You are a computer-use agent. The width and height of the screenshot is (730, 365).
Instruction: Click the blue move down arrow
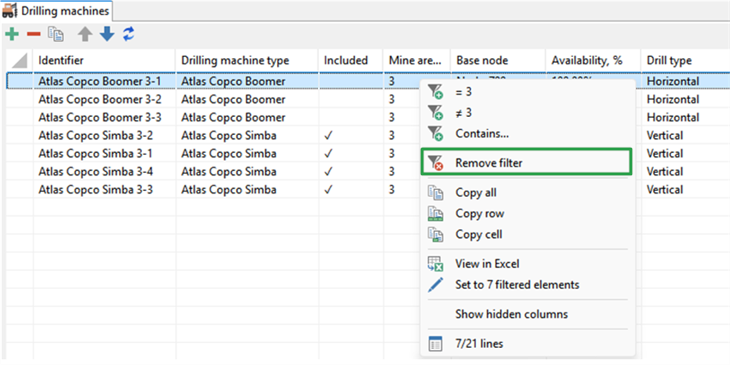[107, 34]
